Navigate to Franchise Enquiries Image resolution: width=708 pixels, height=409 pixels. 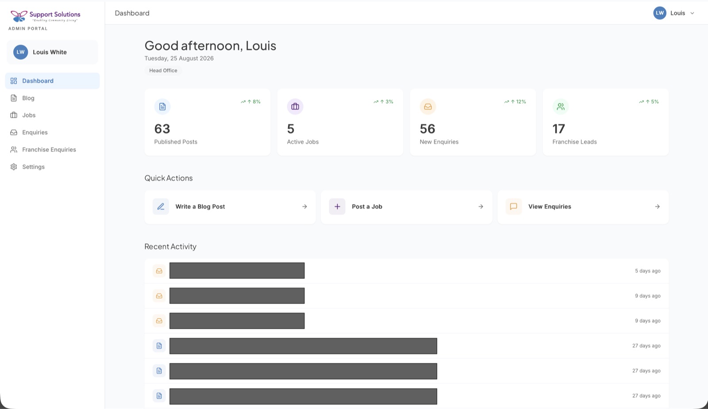(52, 150)
